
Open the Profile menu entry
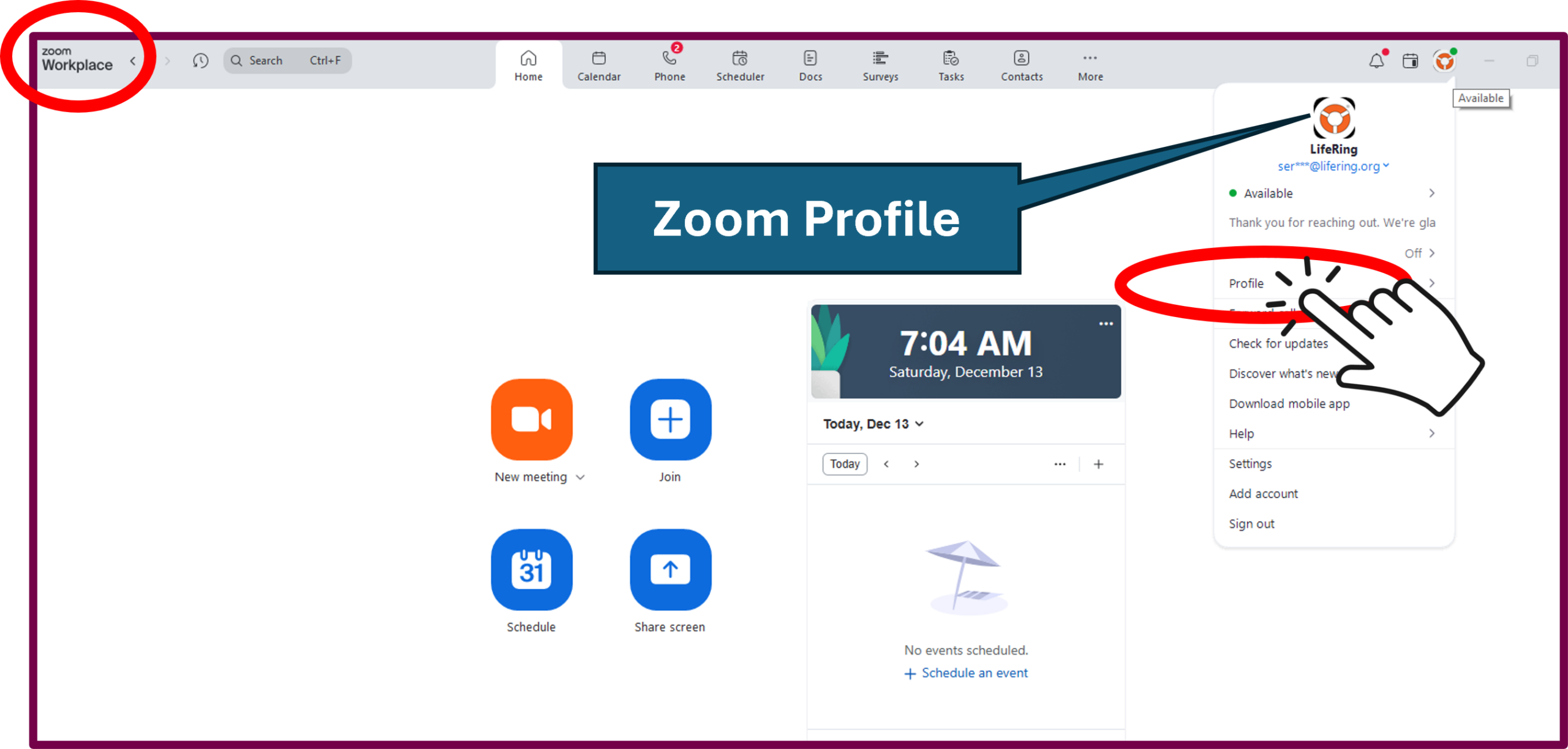(1246, 283)
